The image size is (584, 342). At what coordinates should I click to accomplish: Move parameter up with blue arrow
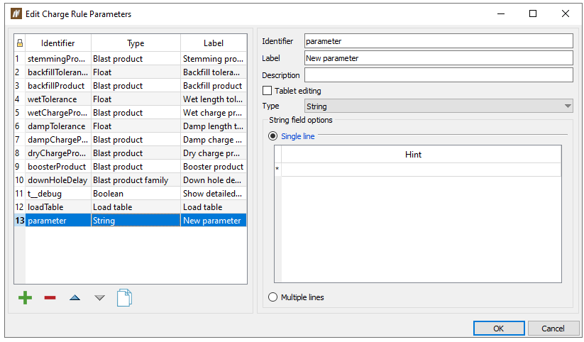coord(75,297)
